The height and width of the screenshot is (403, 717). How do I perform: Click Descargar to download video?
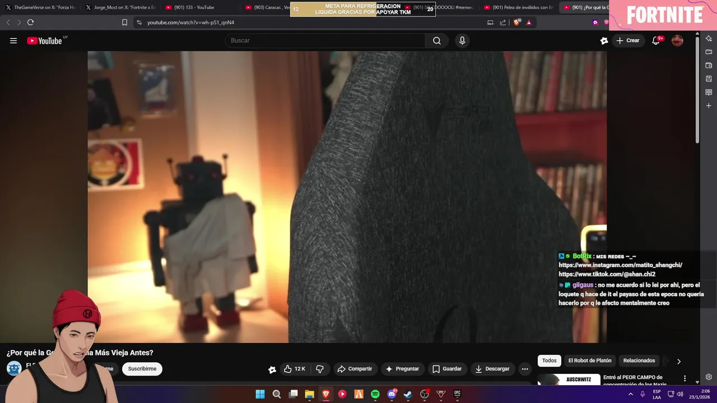pyautogui.click(x=492, y=369)
